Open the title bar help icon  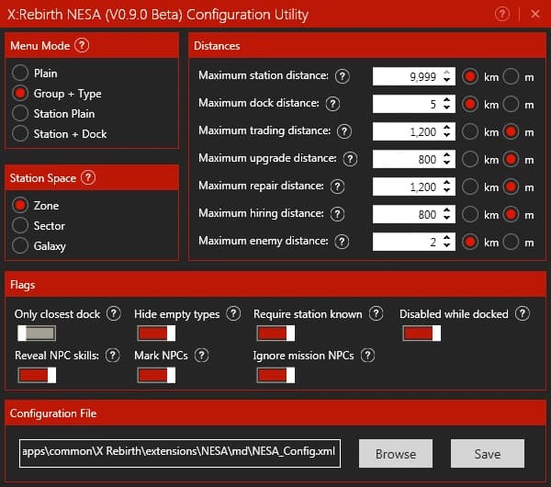point(502,14)
